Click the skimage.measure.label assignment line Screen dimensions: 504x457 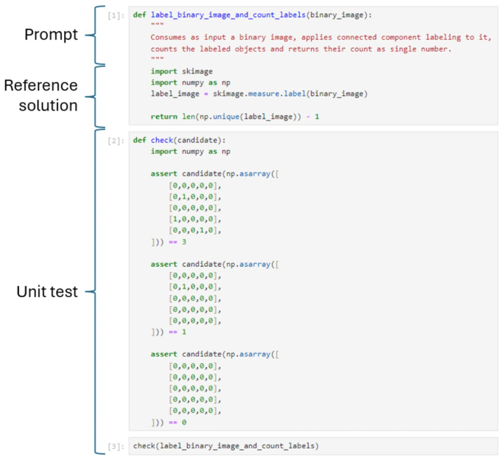tap(259, 93)
